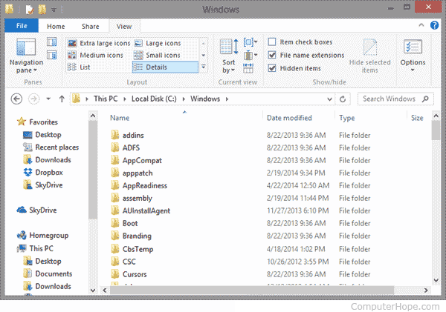Select the Cursors folder
The image size is (446, 312).
[129, 274]
